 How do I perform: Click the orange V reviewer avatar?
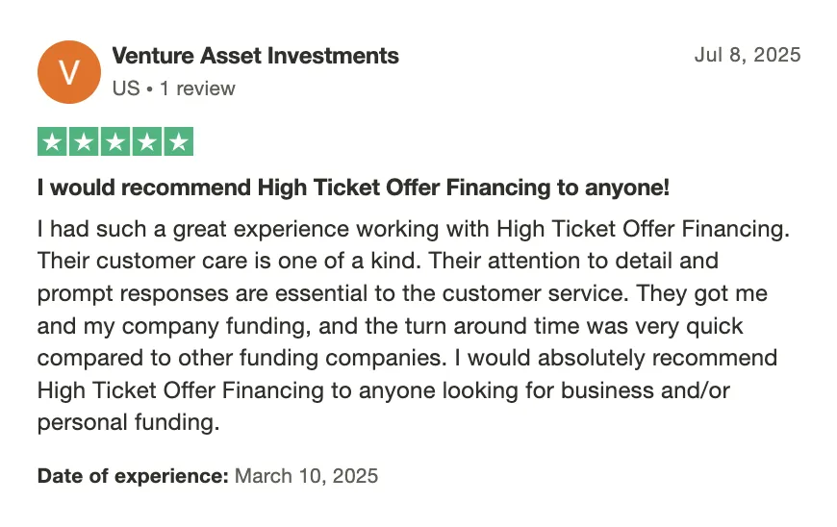[x=68, y=71]
